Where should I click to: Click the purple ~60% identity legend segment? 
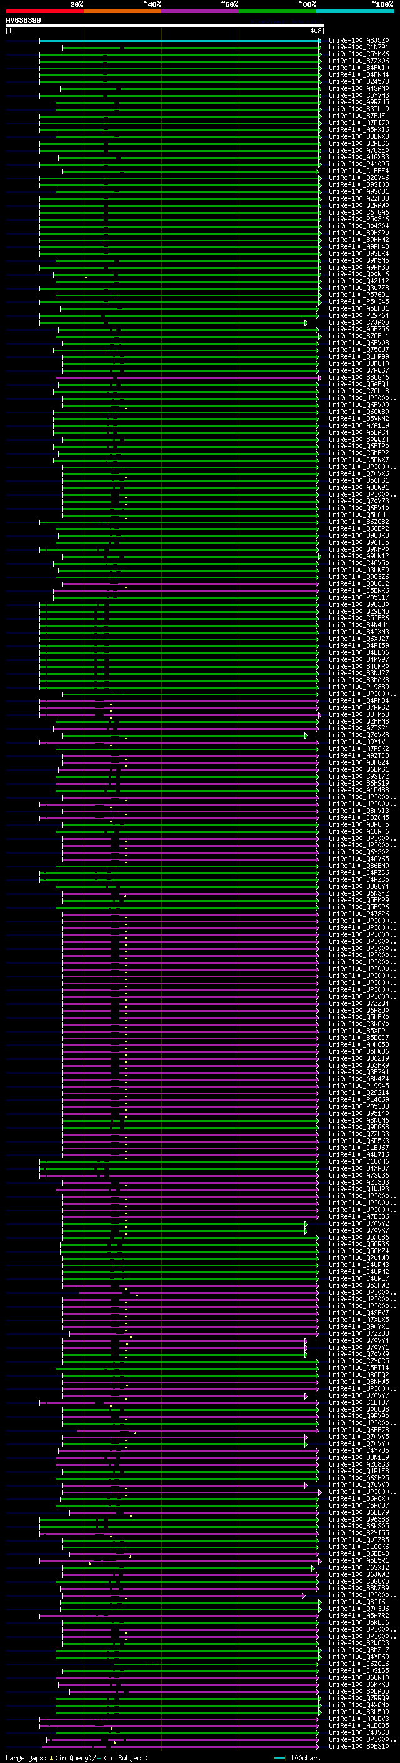tap(199, 11)
